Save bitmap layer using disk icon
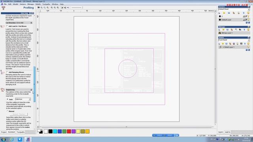Image resolution: width=253 pixels, height=142 pixels. (228, 30)
